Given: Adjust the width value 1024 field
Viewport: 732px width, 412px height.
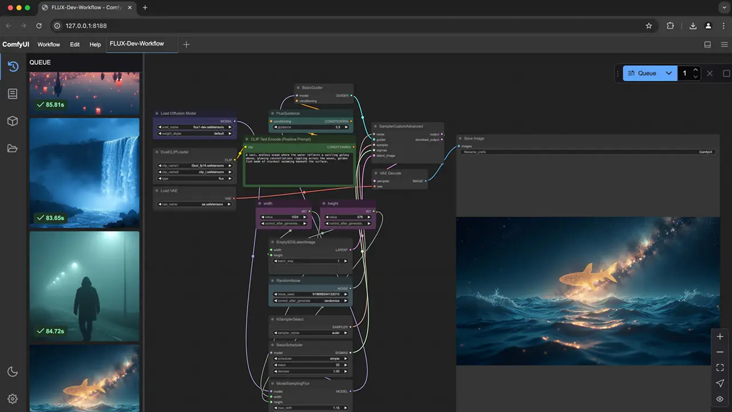Looking at the screenshot, I should point(284,217).
